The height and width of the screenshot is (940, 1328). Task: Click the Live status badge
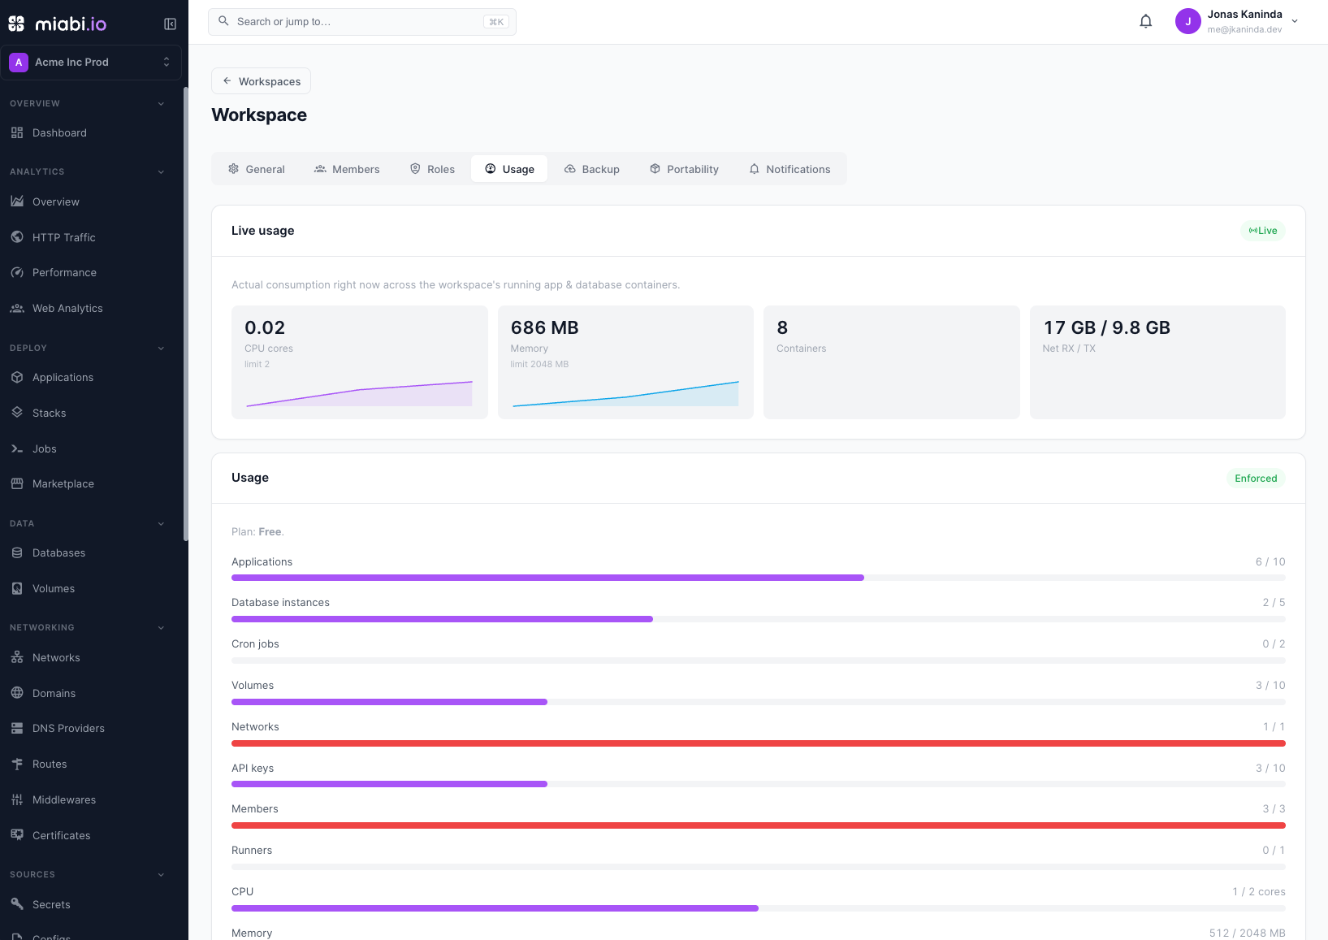(x=1263, y=231)
